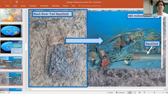Select the Black River Trail Nautiloid title box

[x=52, y=14]
